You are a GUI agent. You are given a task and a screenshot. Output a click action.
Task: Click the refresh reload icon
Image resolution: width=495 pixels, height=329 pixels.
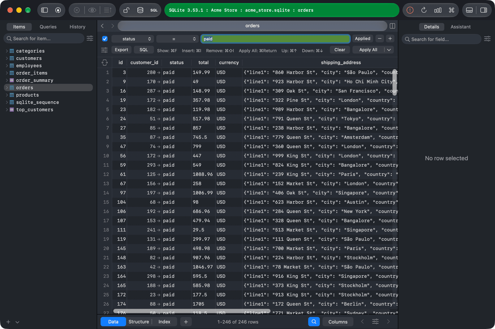(424, 10)
